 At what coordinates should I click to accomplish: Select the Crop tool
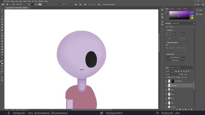point(2,22)
